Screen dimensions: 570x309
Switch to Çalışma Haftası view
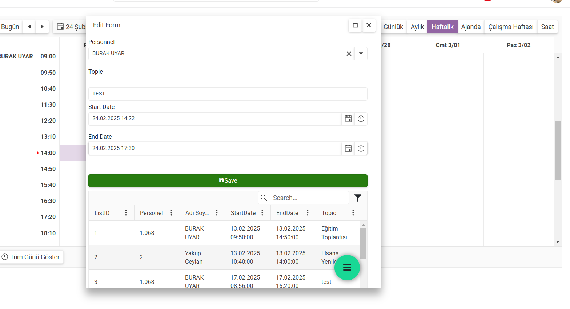[x=511, y=27]
